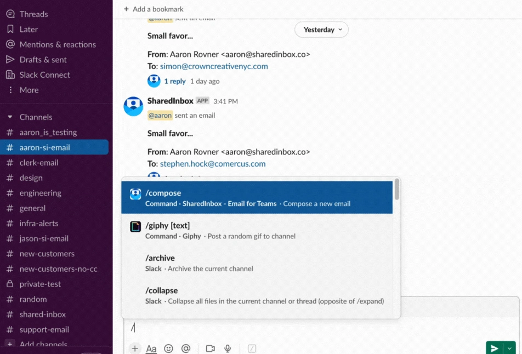This screenshot has height=354, width=522.
Task: Click the SharedInbox app avatar
Action: [x=133, y=106]
